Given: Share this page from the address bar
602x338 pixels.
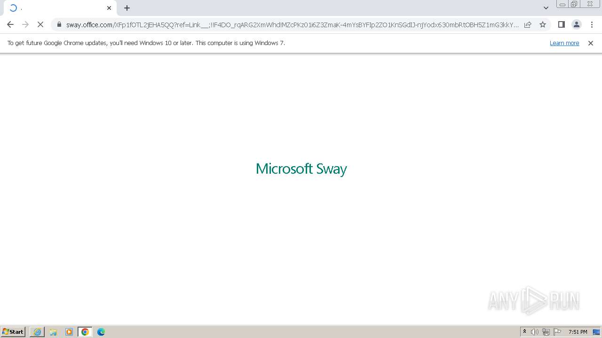Looking at the screenshot, I should (x=528, y=24).
